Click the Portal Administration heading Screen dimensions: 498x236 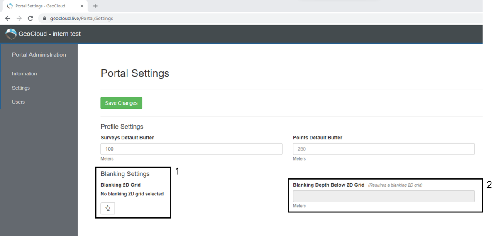coord(39,55)
